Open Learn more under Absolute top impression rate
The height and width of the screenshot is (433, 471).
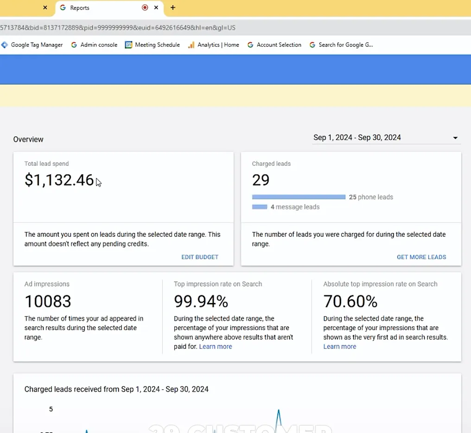340,346
